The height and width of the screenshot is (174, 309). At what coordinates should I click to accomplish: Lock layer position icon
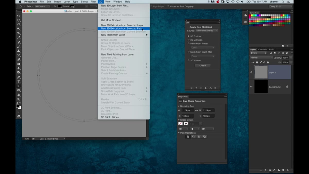click(x=264, y=62)
